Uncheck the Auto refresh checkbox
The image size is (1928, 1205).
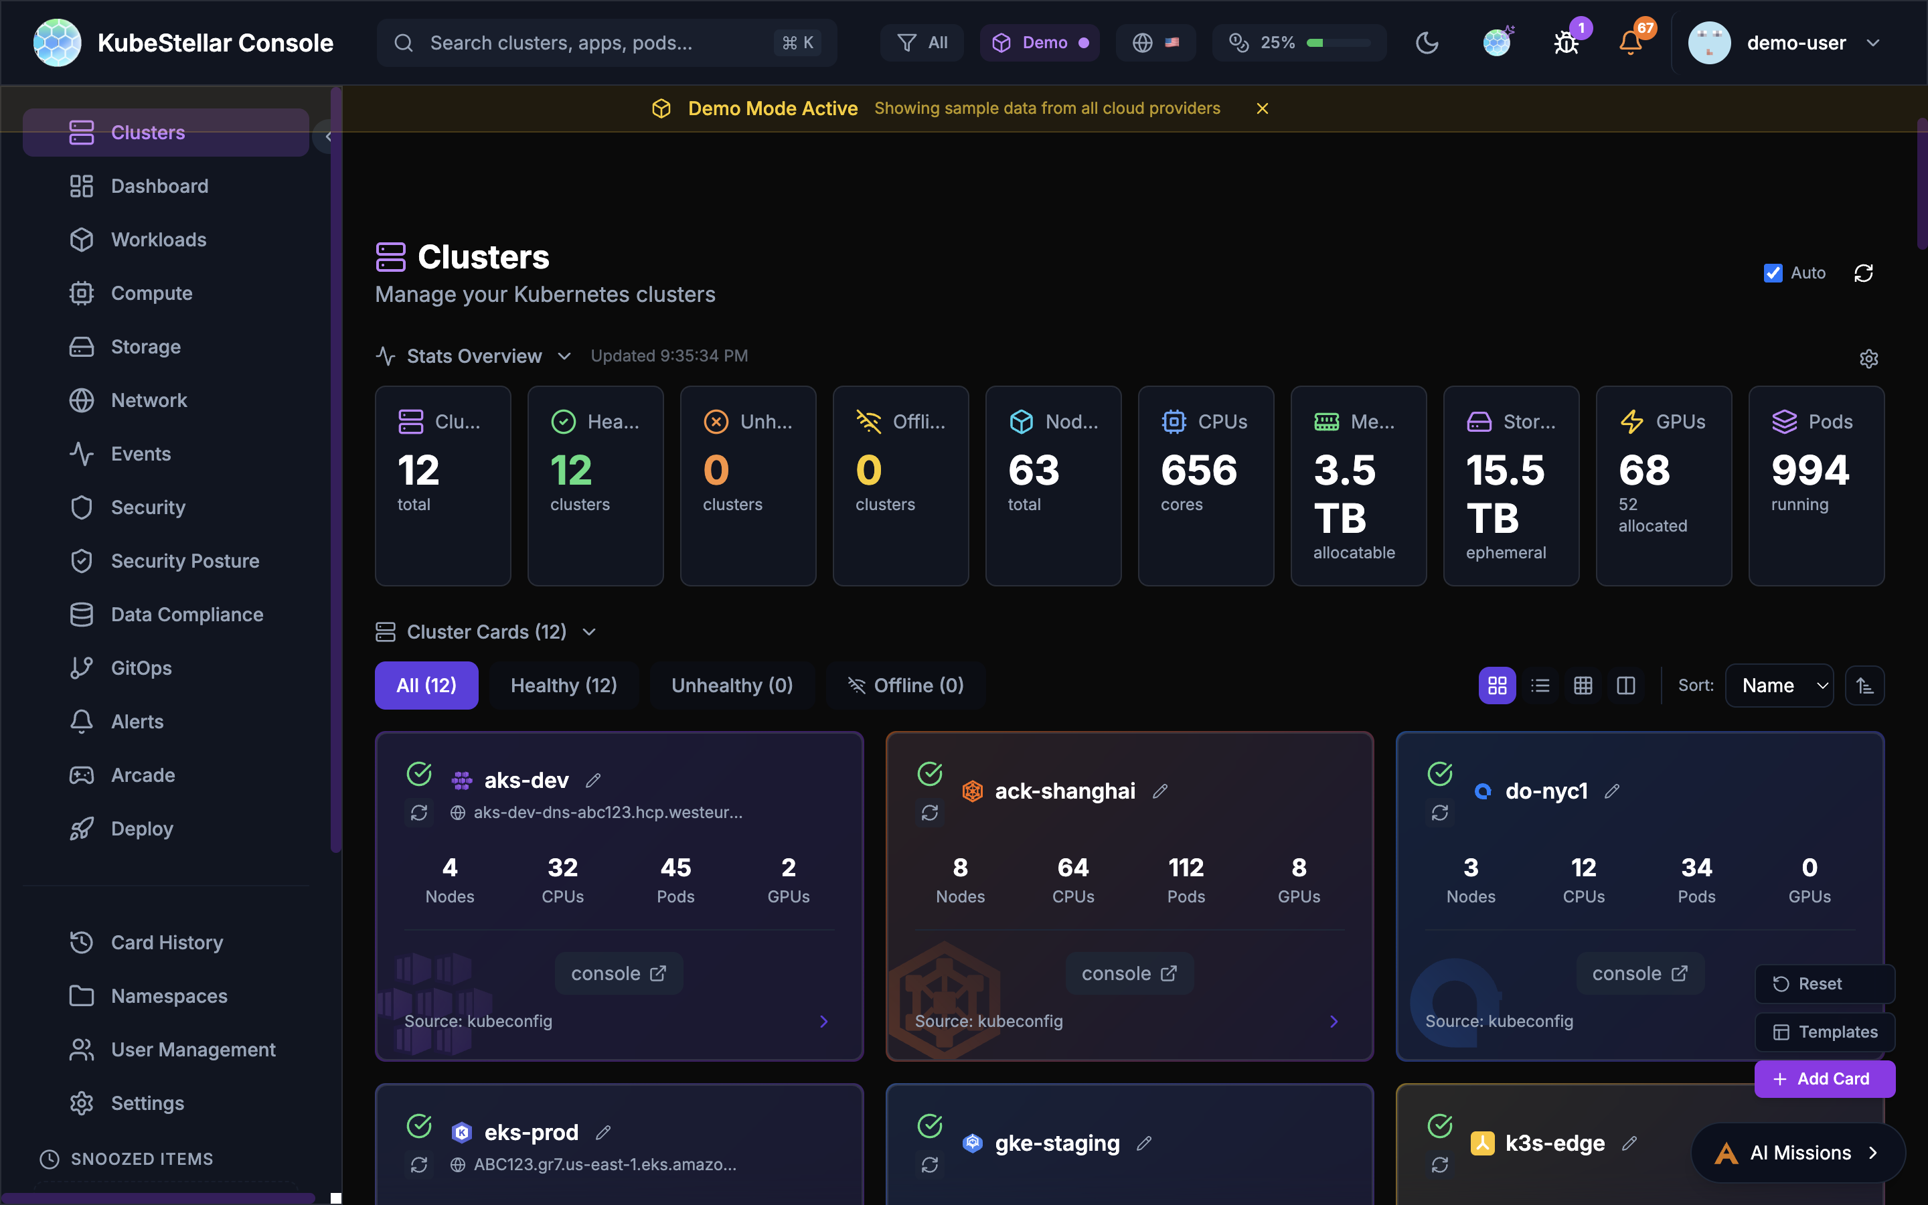click(x=1772, y=272)
